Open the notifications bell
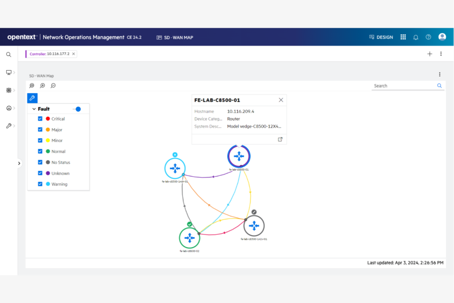This screenshot has width=454, height=303. pos(416,37)
